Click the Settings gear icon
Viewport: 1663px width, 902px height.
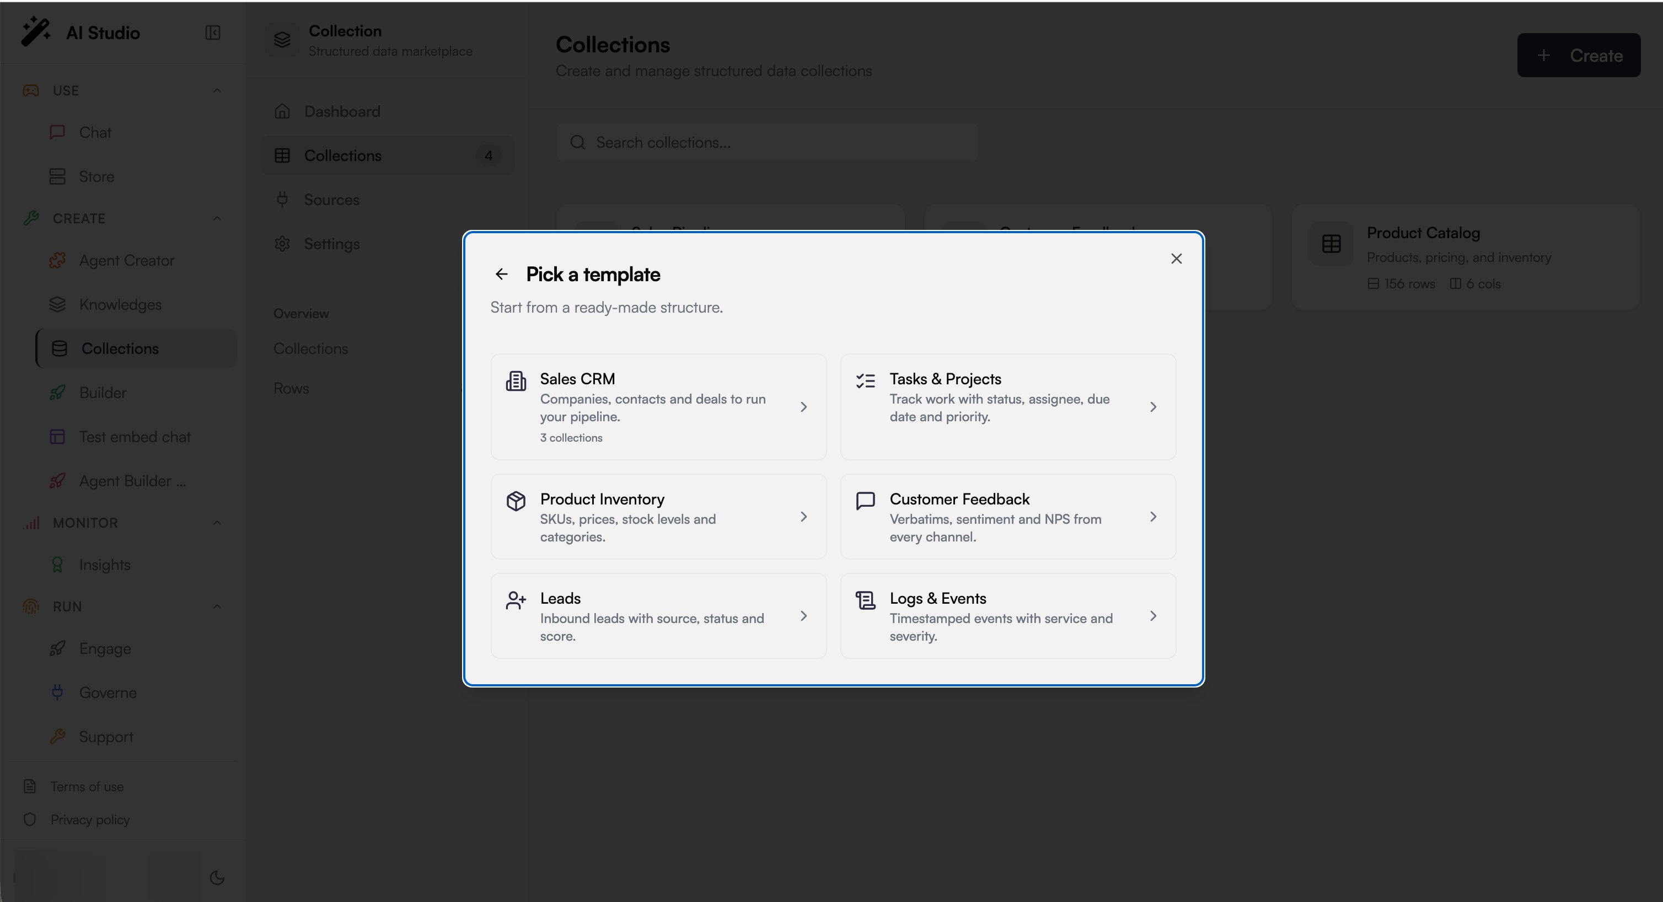282,244
